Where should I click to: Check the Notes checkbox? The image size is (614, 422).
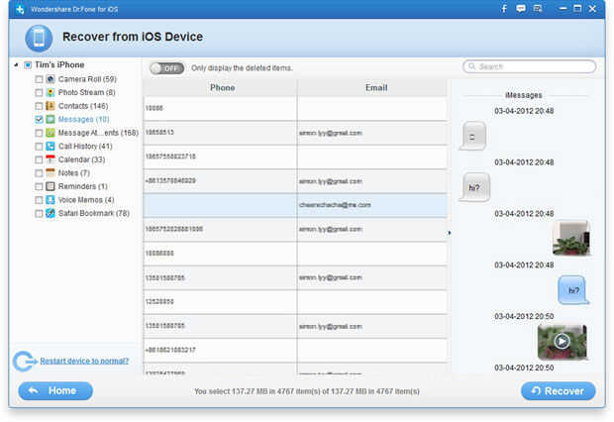[39, 172]
